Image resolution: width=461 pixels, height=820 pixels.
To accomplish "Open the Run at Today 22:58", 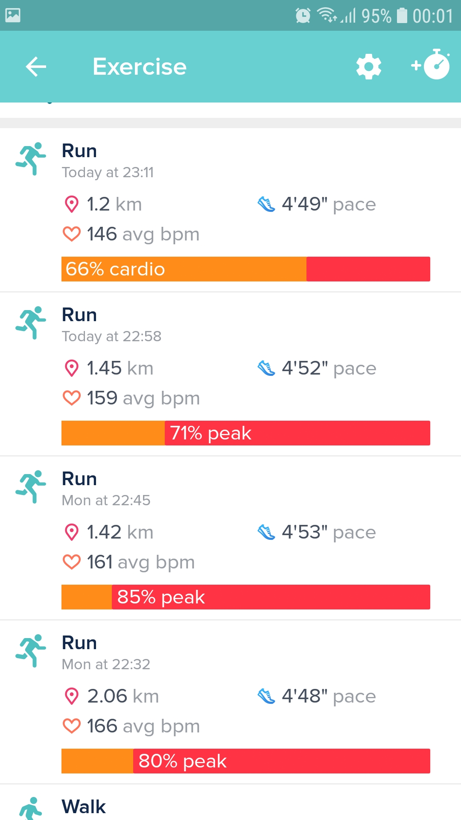I will [79, 315].
